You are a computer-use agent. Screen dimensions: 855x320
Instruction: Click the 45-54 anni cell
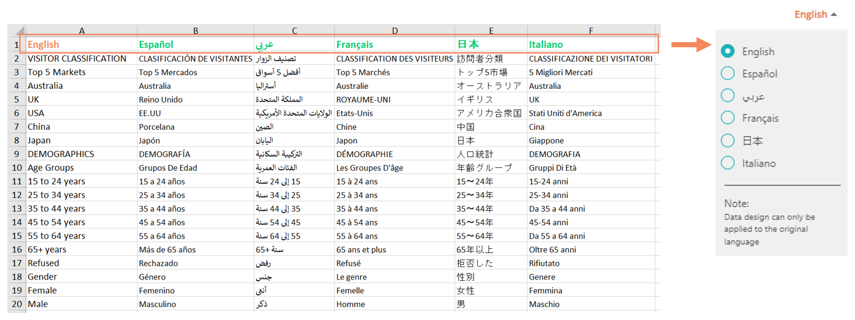(x=591, y=222)
